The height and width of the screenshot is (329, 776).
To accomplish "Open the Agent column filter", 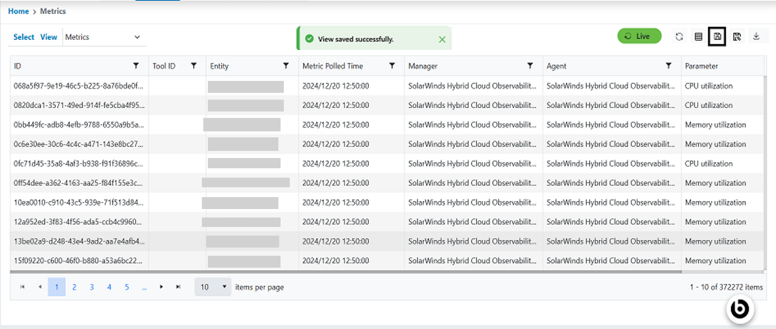I will 669,66.
